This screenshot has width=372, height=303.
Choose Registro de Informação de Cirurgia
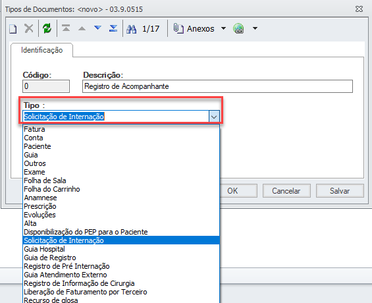[121, 283]
